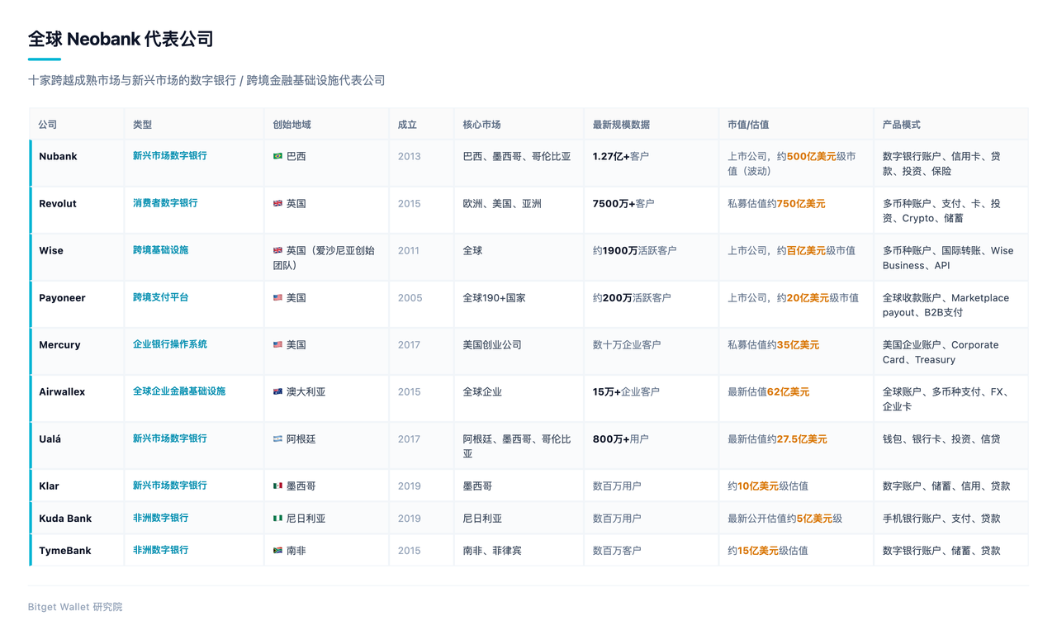Image resolution: width=1057 pixels, height=635 pixels.
Task: Click the 核心市场 column header
Action: (482, 125)
